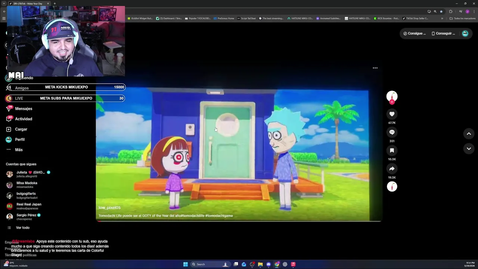Save the video to favorites with the bookmark icon
This screenshot has height=269, width=478.
click(x=392, y=150)
